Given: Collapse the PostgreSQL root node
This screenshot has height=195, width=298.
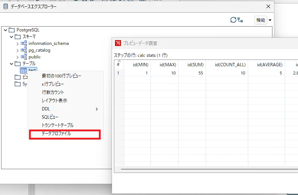Looking at the screenshot, I should coord(5,30).
